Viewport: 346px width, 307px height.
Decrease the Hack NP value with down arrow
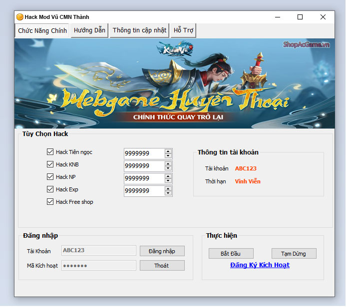click(168, 180)
